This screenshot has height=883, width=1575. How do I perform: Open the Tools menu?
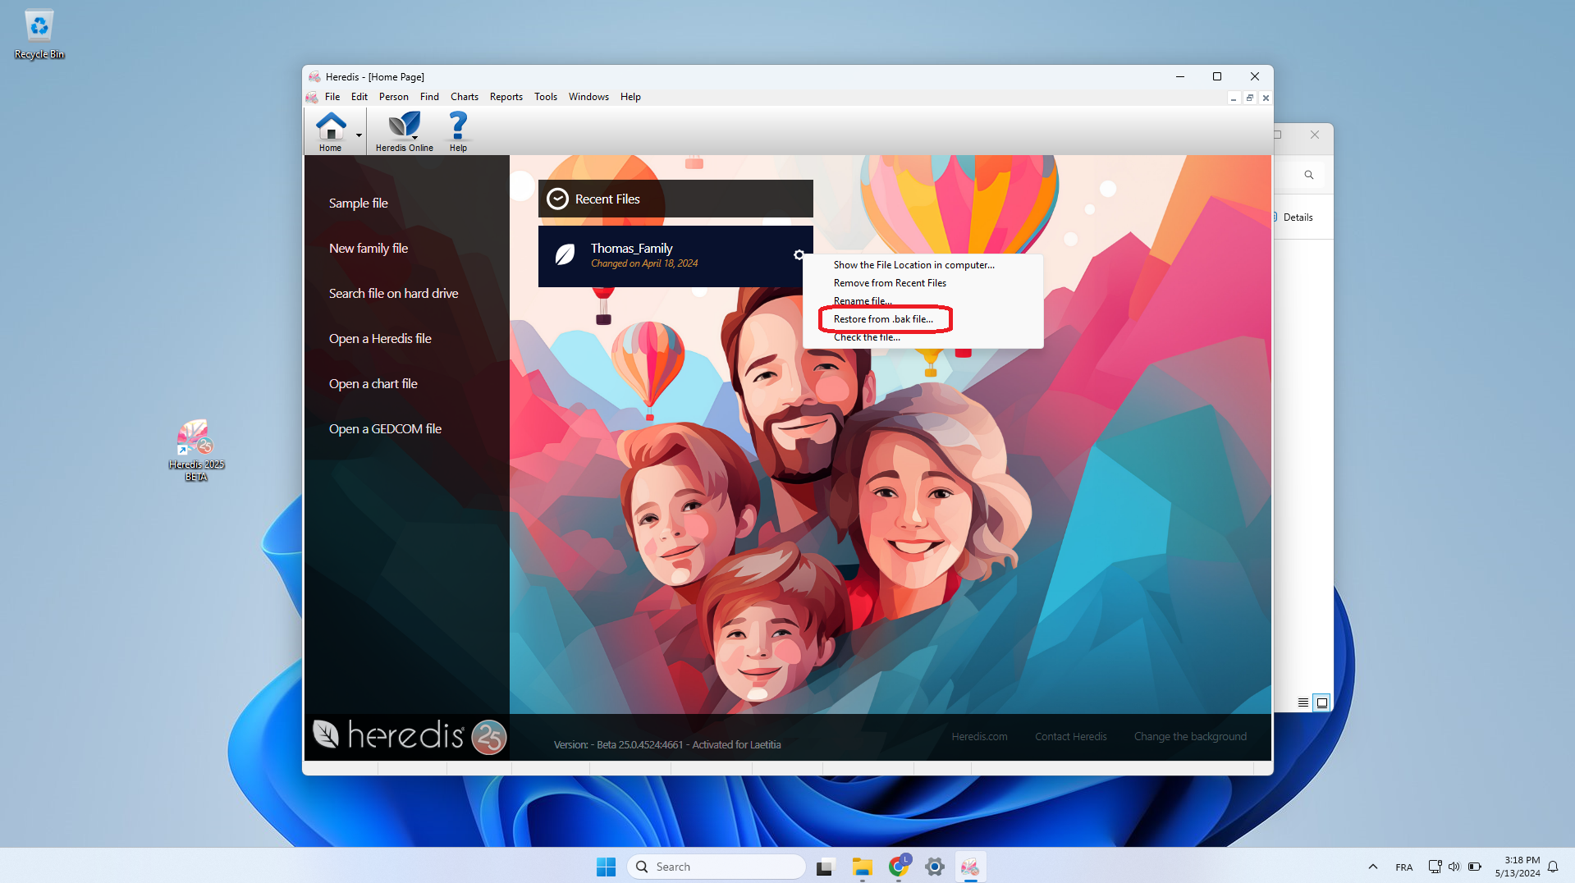546,97
